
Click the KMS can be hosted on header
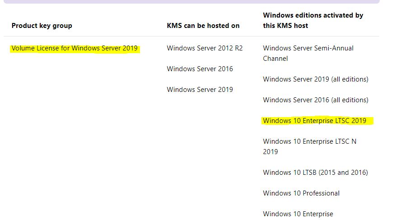click(203, 26)
